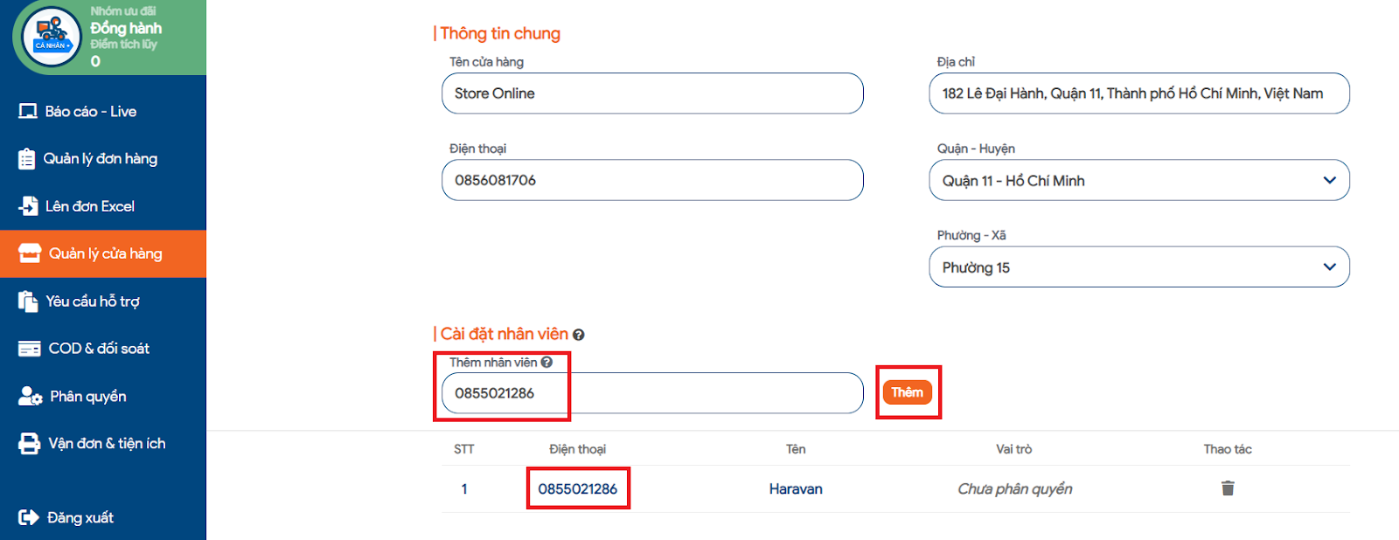Image resolution: width=1399 pixels, height=540 pixels.
Task: Click the Lên đơn Excel upload icon
Action: [x=29, y=206]
